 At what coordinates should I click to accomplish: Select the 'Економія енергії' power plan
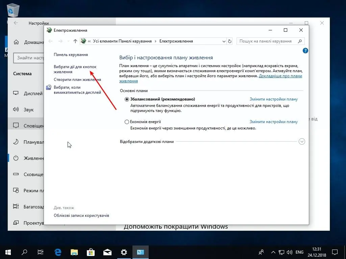[x=127, y=122]
